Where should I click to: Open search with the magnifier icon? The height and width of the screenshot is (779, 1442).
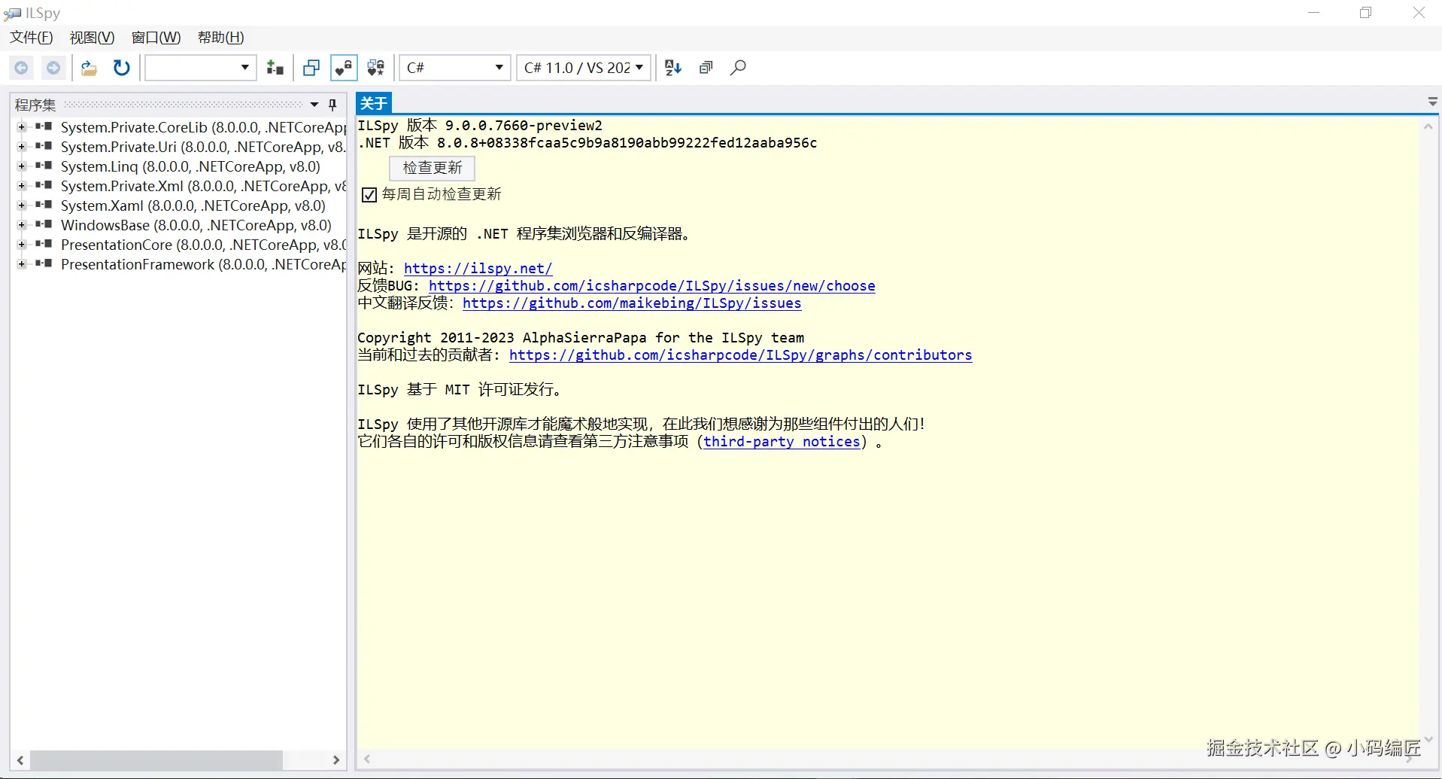pyautogui.click(x=738, y=68)
